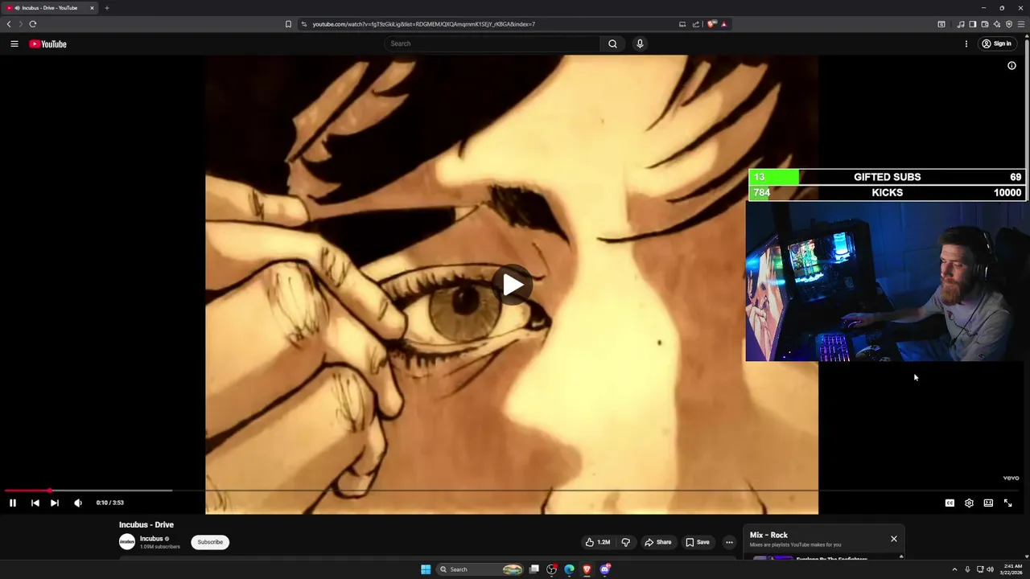Screen dimensions: 1030x579
Task: Show video info card icon
Action: point(1011,66)
